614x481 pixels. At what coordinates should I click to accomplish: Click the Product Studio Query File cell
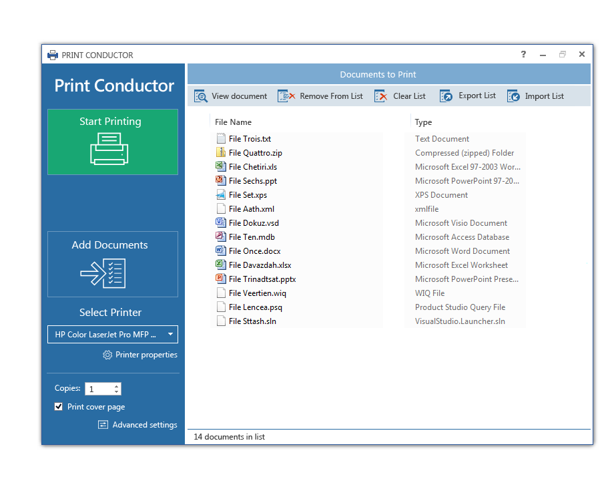pyautogui.click(x=460, y=307)
